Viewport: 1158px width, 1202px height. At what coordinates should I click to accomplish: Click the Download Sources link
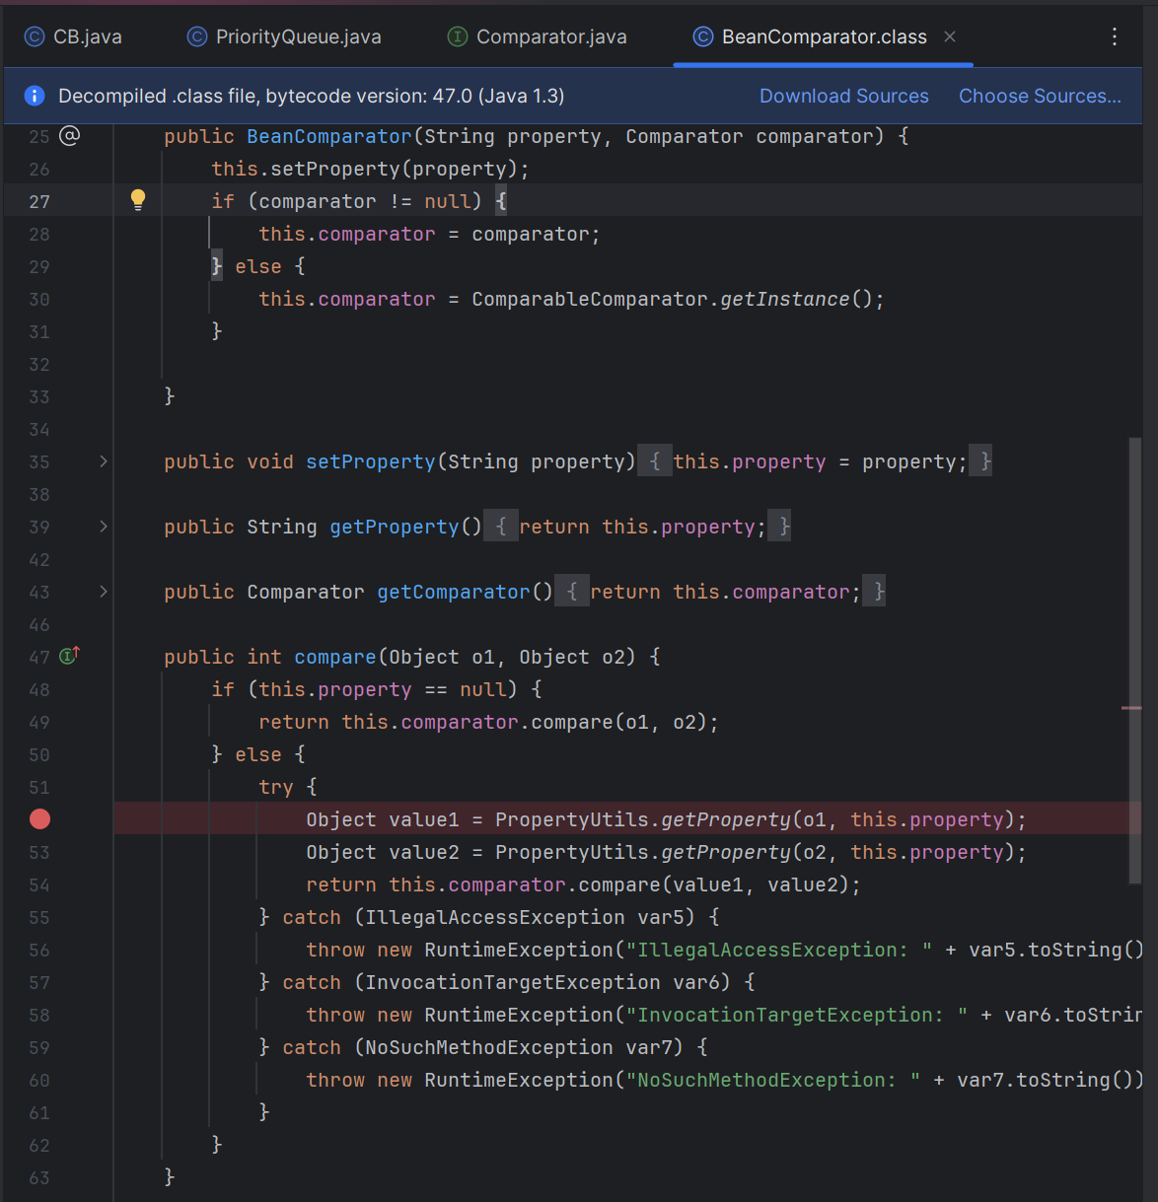pos(844,96)
